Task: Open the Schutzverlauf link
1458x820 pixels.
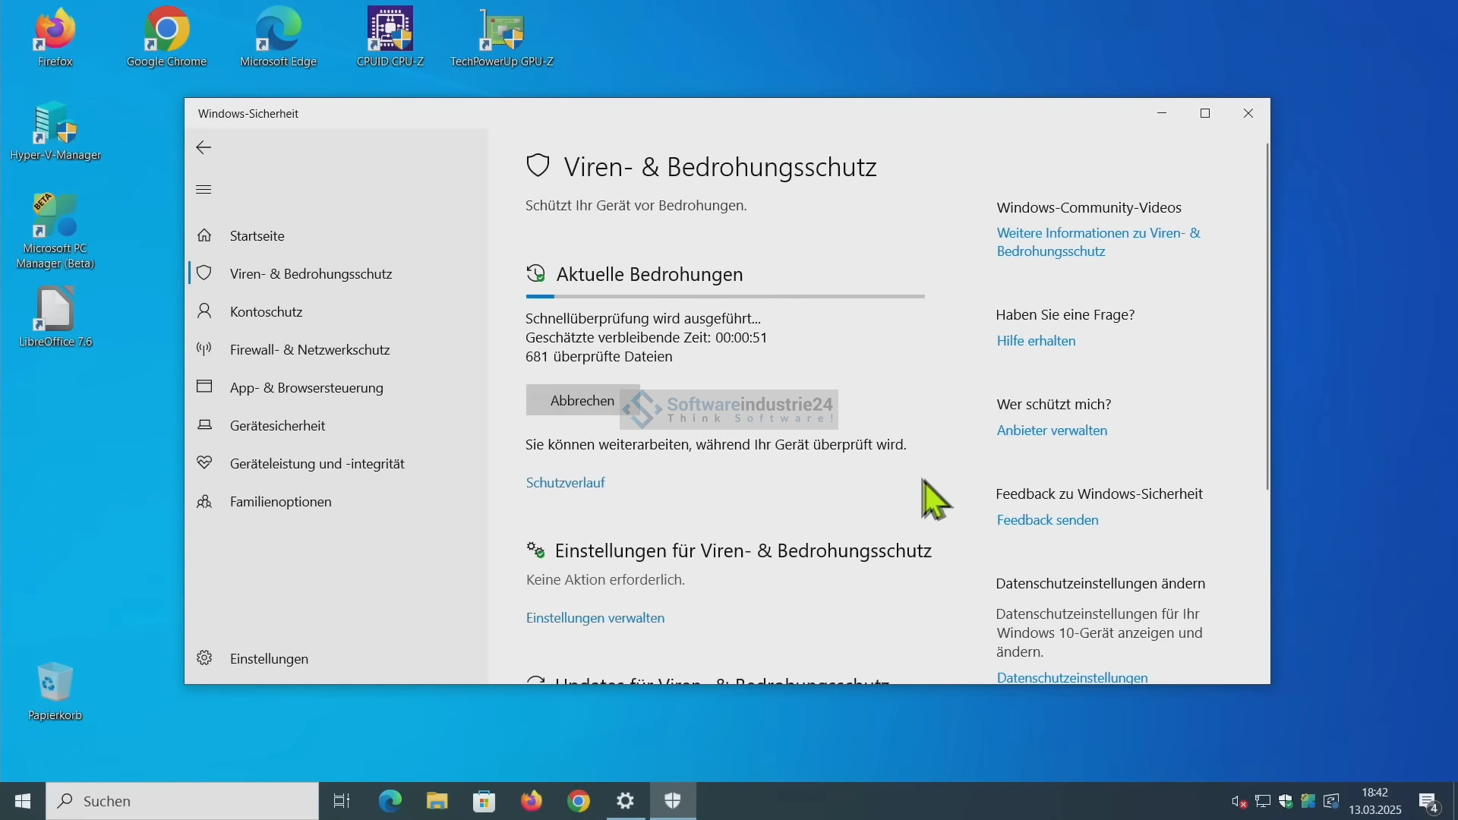Action: (x=565, y=483)
